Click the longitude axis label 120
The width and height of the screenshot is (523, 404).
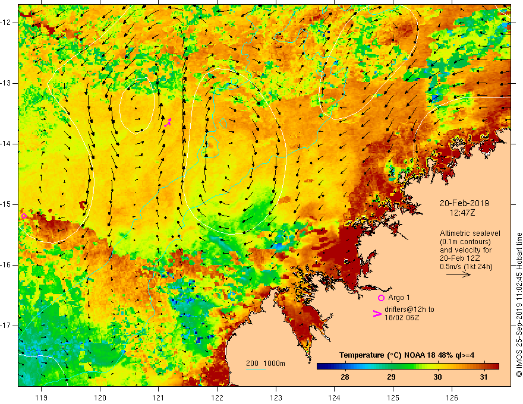tap(100, 397)
